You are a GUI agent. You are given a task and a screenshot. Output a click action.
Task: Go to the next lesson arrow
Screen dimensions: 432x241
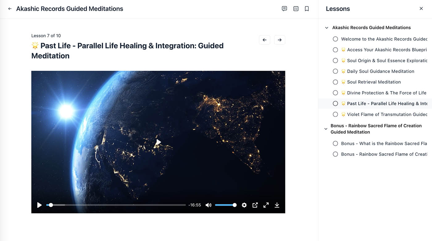point(280,40)
